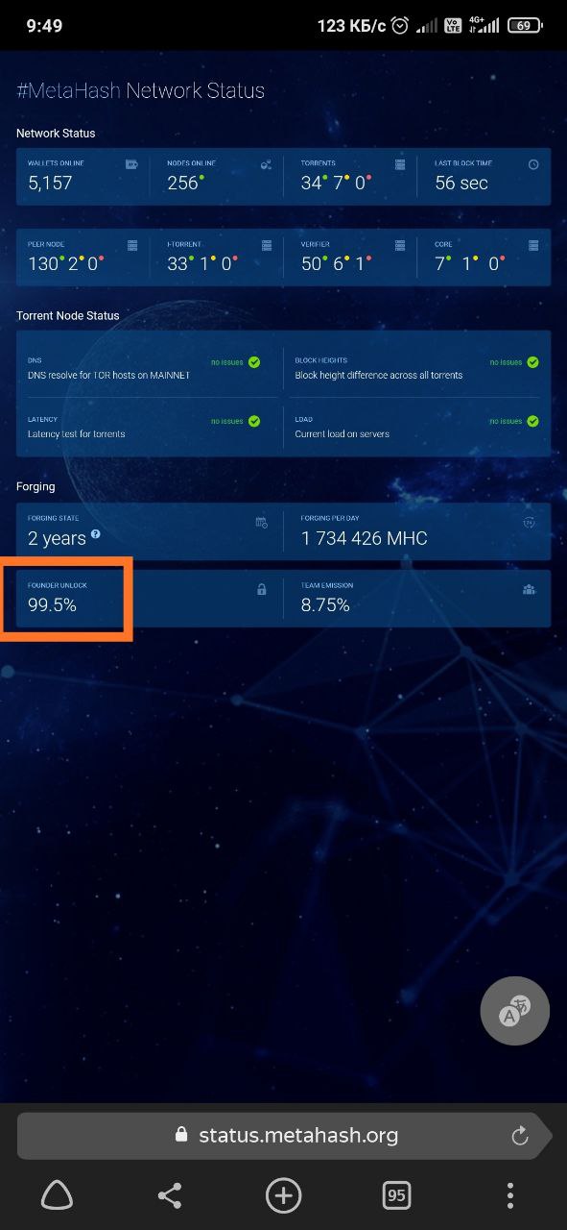Click the Wallets Online wallet icon
Viewport: 567px width, 1230px height.
coord(131,164)
